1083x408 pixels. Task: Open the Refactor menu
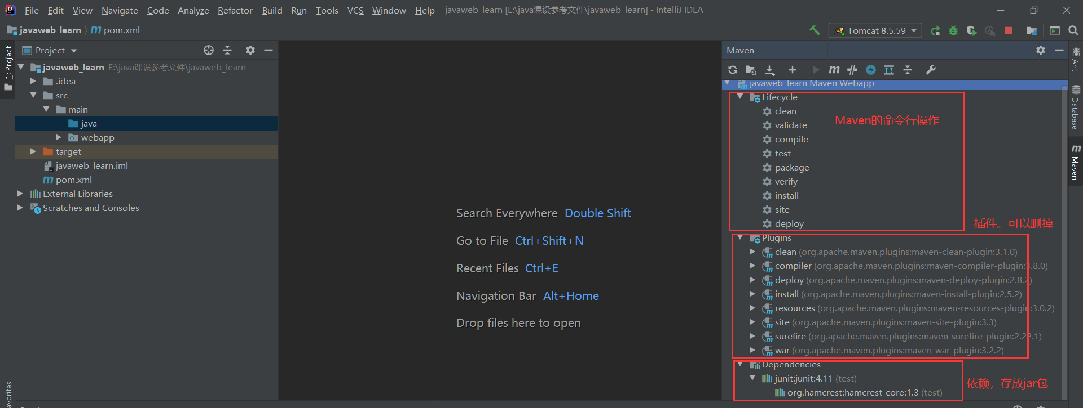pyautogui.click(x=235, y=10)
